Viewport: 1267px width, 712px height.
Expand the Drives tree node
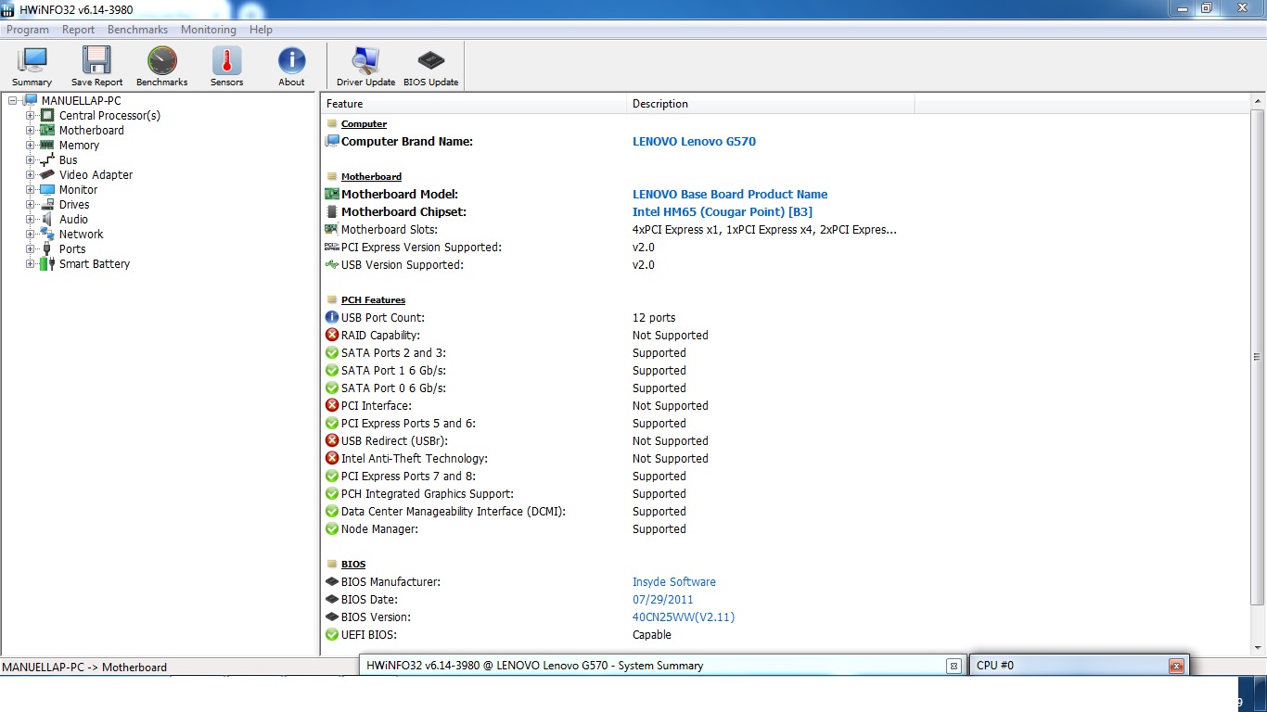(31, 204)
